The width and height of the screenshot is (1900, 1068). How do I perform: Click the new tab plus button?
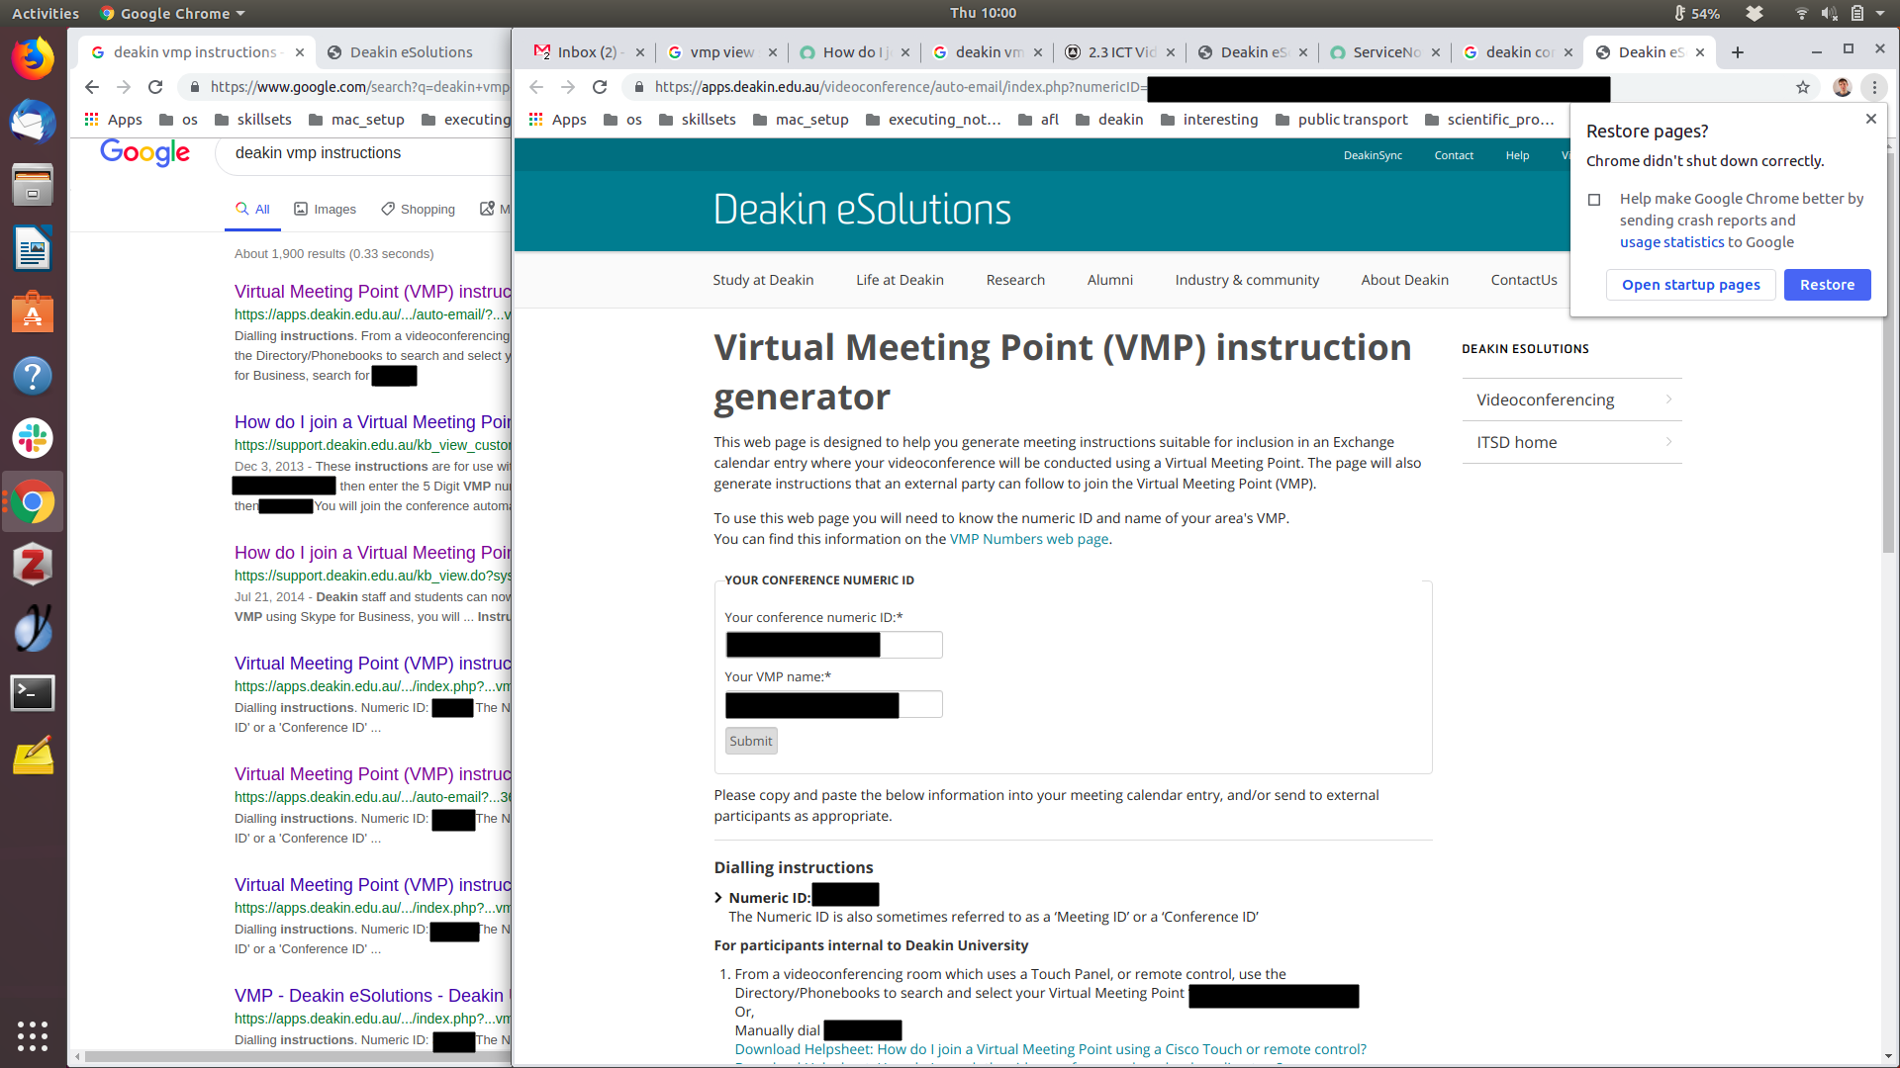(x=1738, y=52)
